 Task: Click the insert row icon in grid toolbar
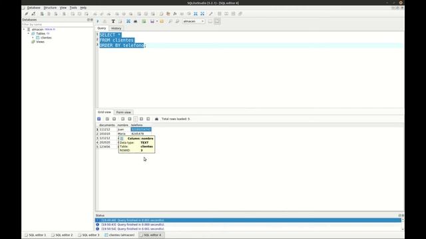click(107, 119)
